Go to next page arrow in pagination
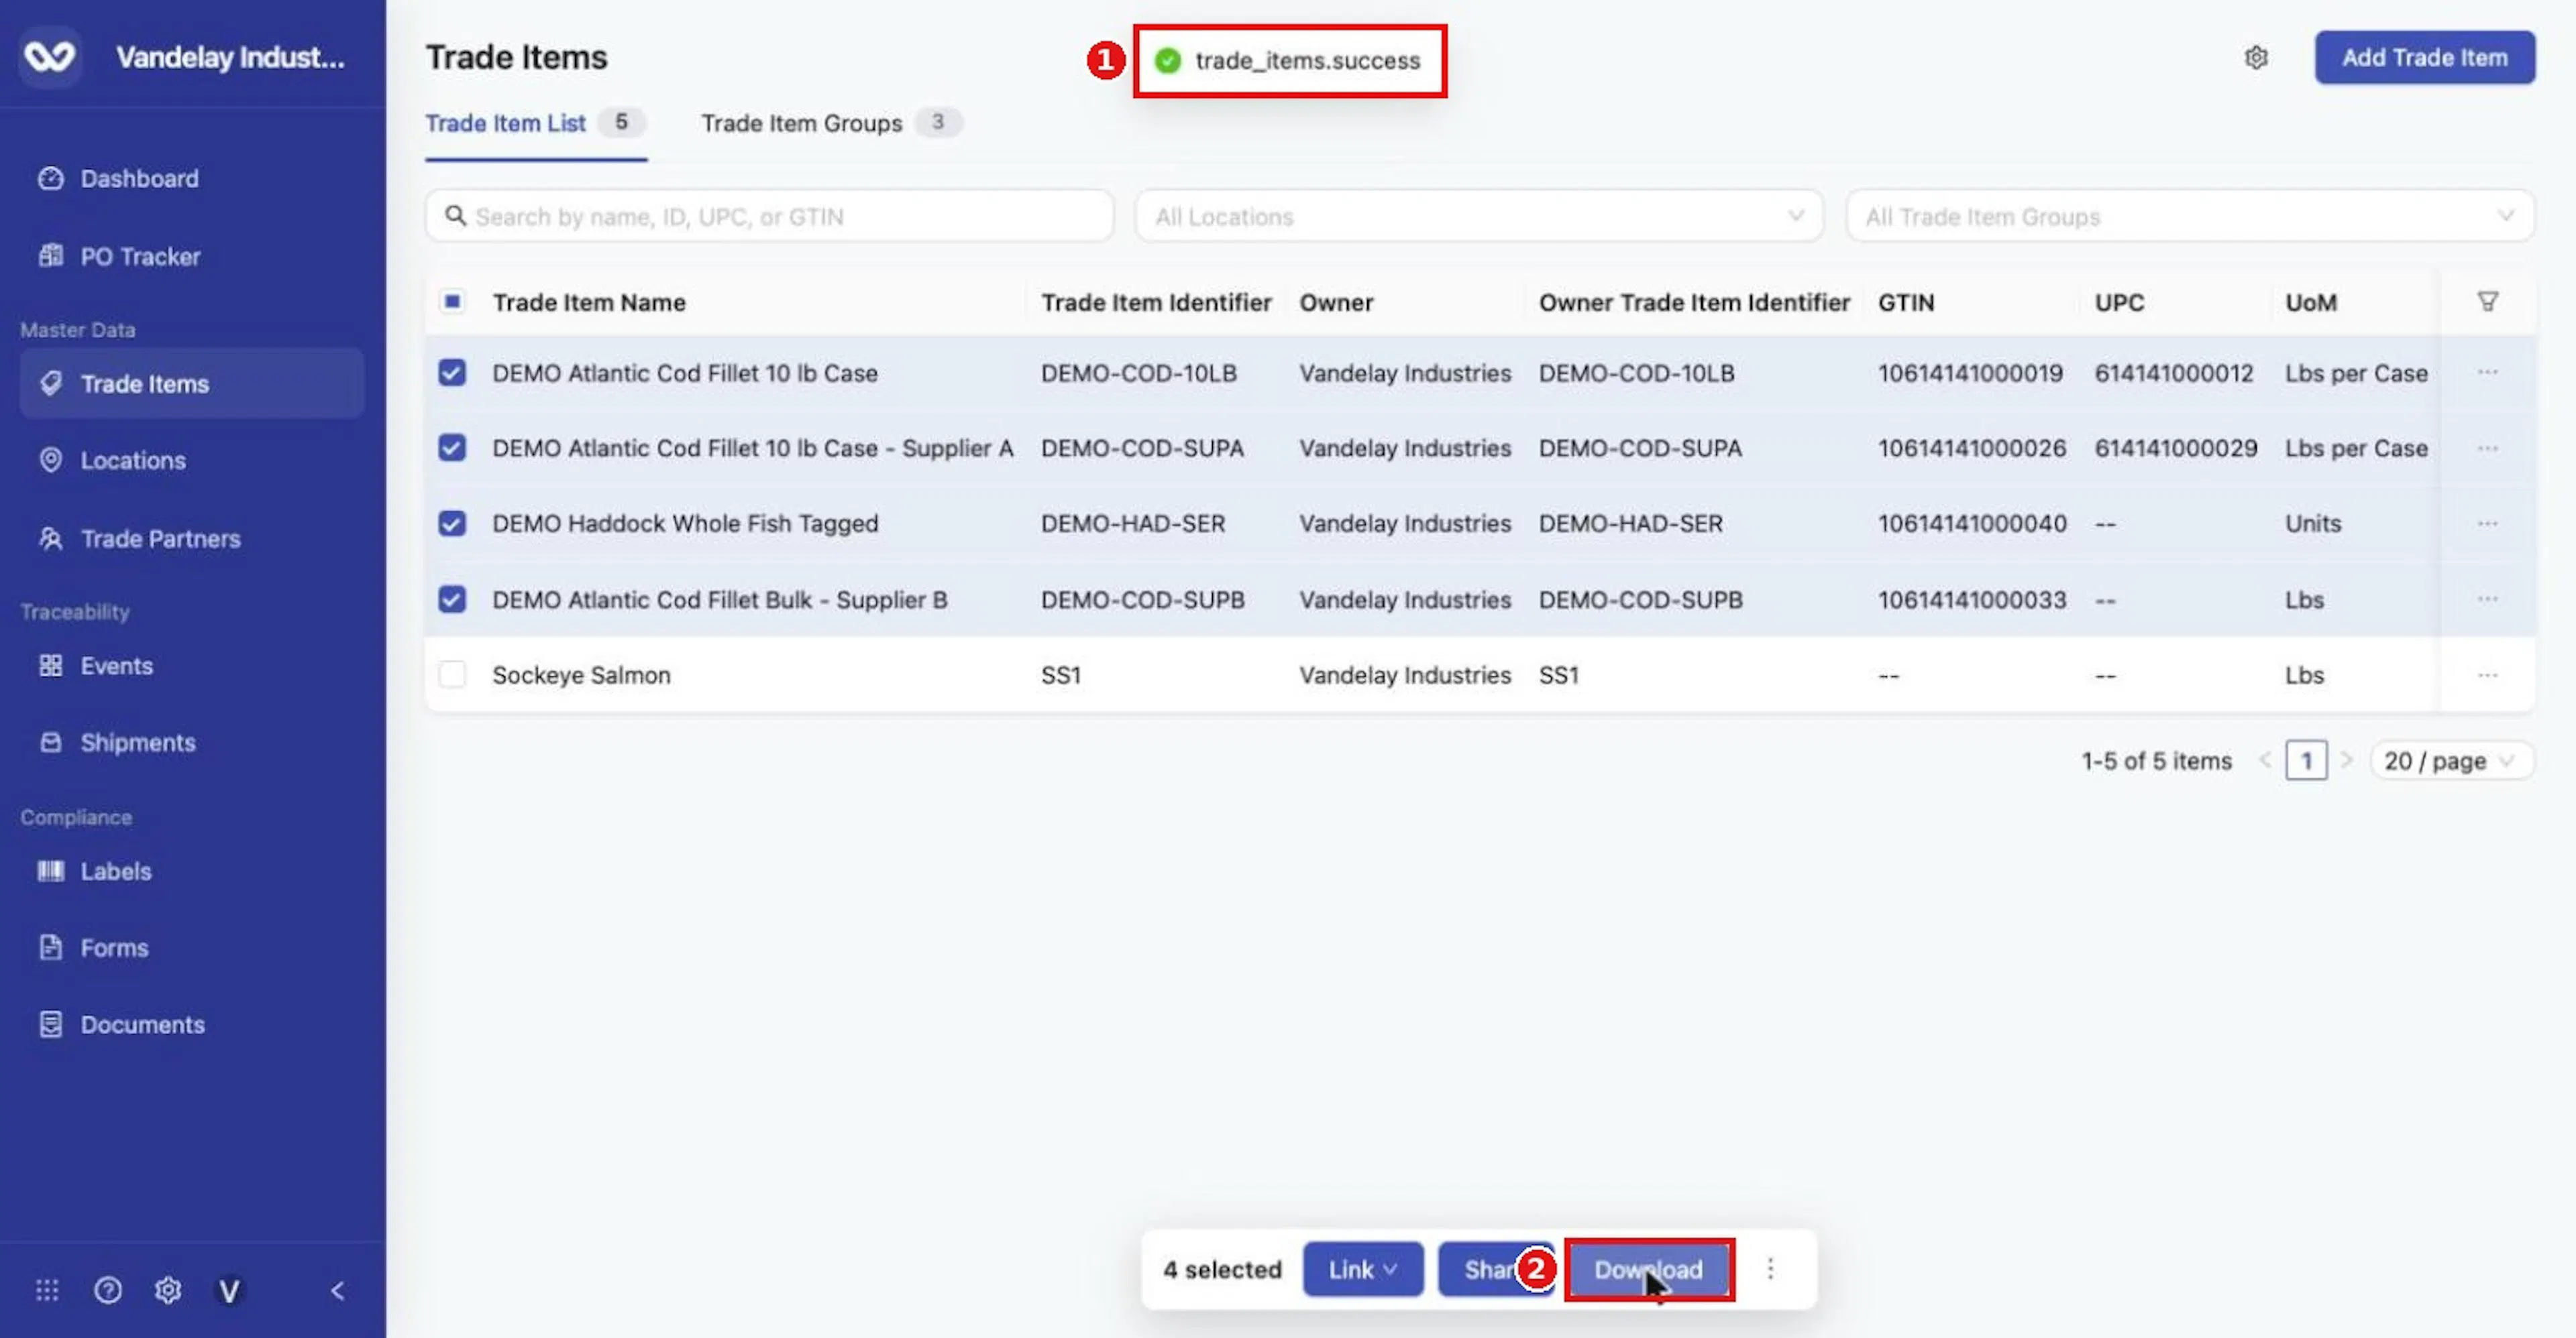Viewport: 2576px width, 1338px height. 2346,760
